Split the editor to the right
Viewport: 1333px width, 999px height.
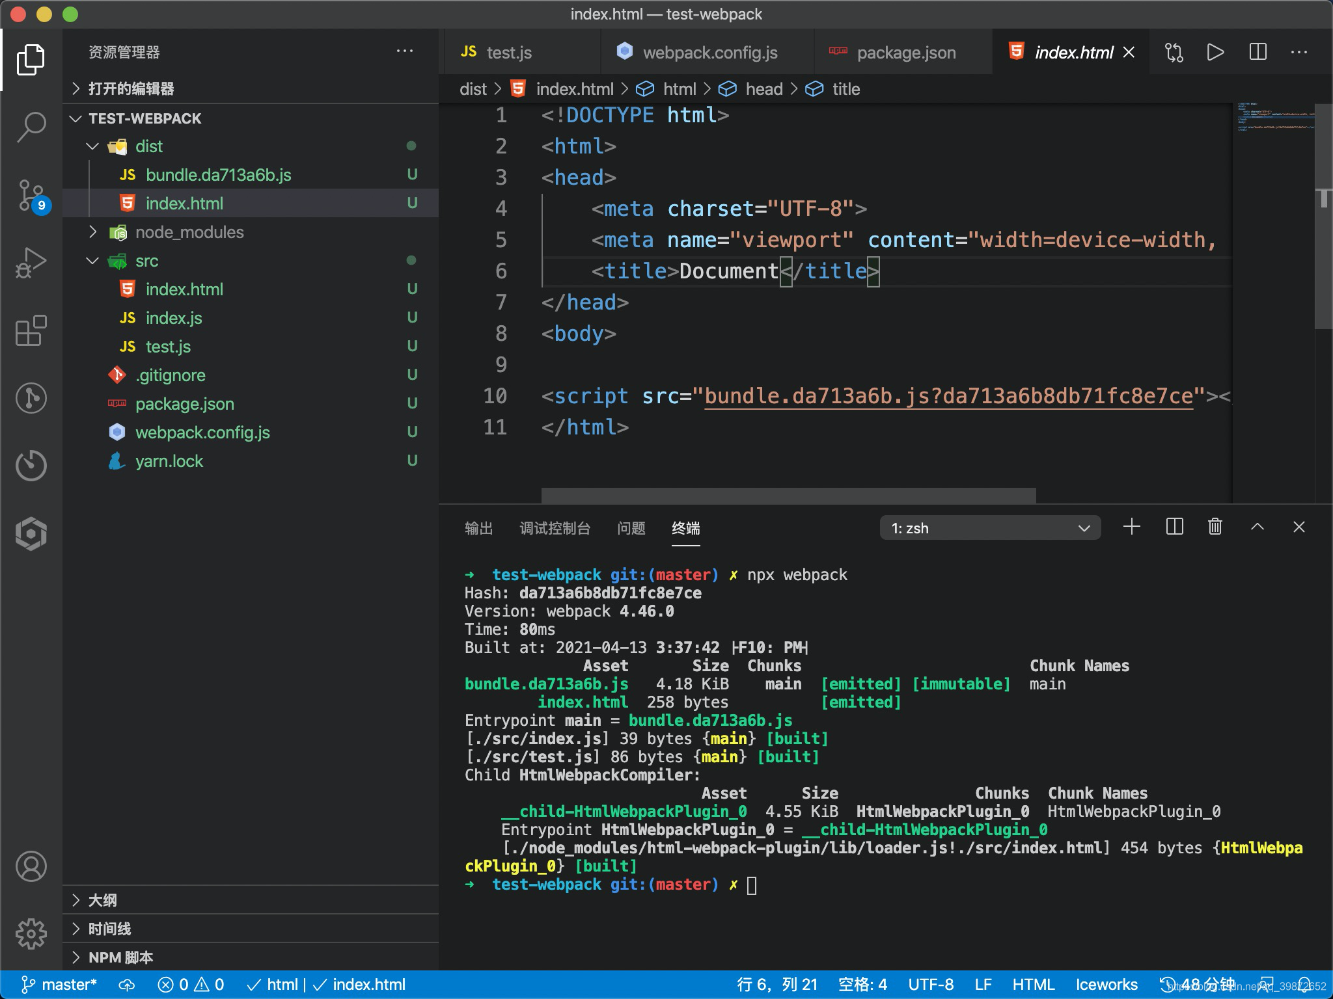tap(1257, 52)
